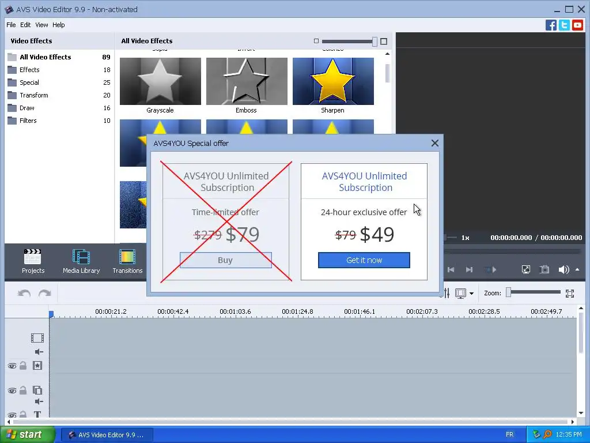
Task: Open full screen preview mode
Action: 525,270
